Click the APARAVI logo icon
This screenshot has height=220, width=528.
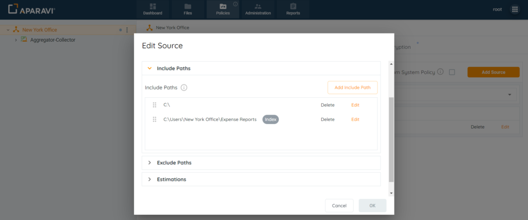(x=13, y=10)
